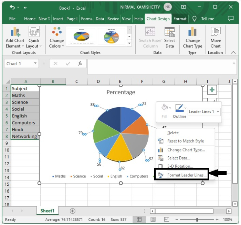The image size is (241, 225).
Task: Open Quick Layout options
Action: click(34, 37)
